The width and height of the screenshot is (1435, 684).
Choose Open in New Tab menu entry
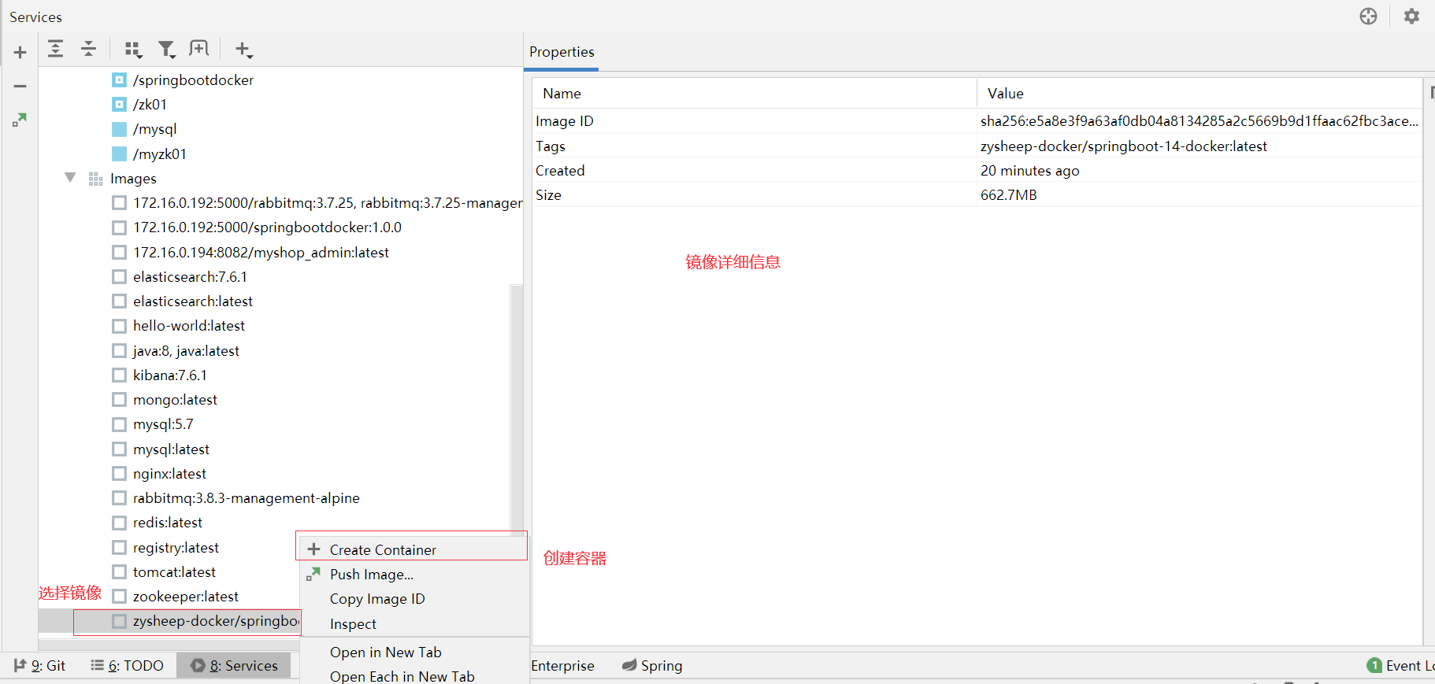point(413,652)
